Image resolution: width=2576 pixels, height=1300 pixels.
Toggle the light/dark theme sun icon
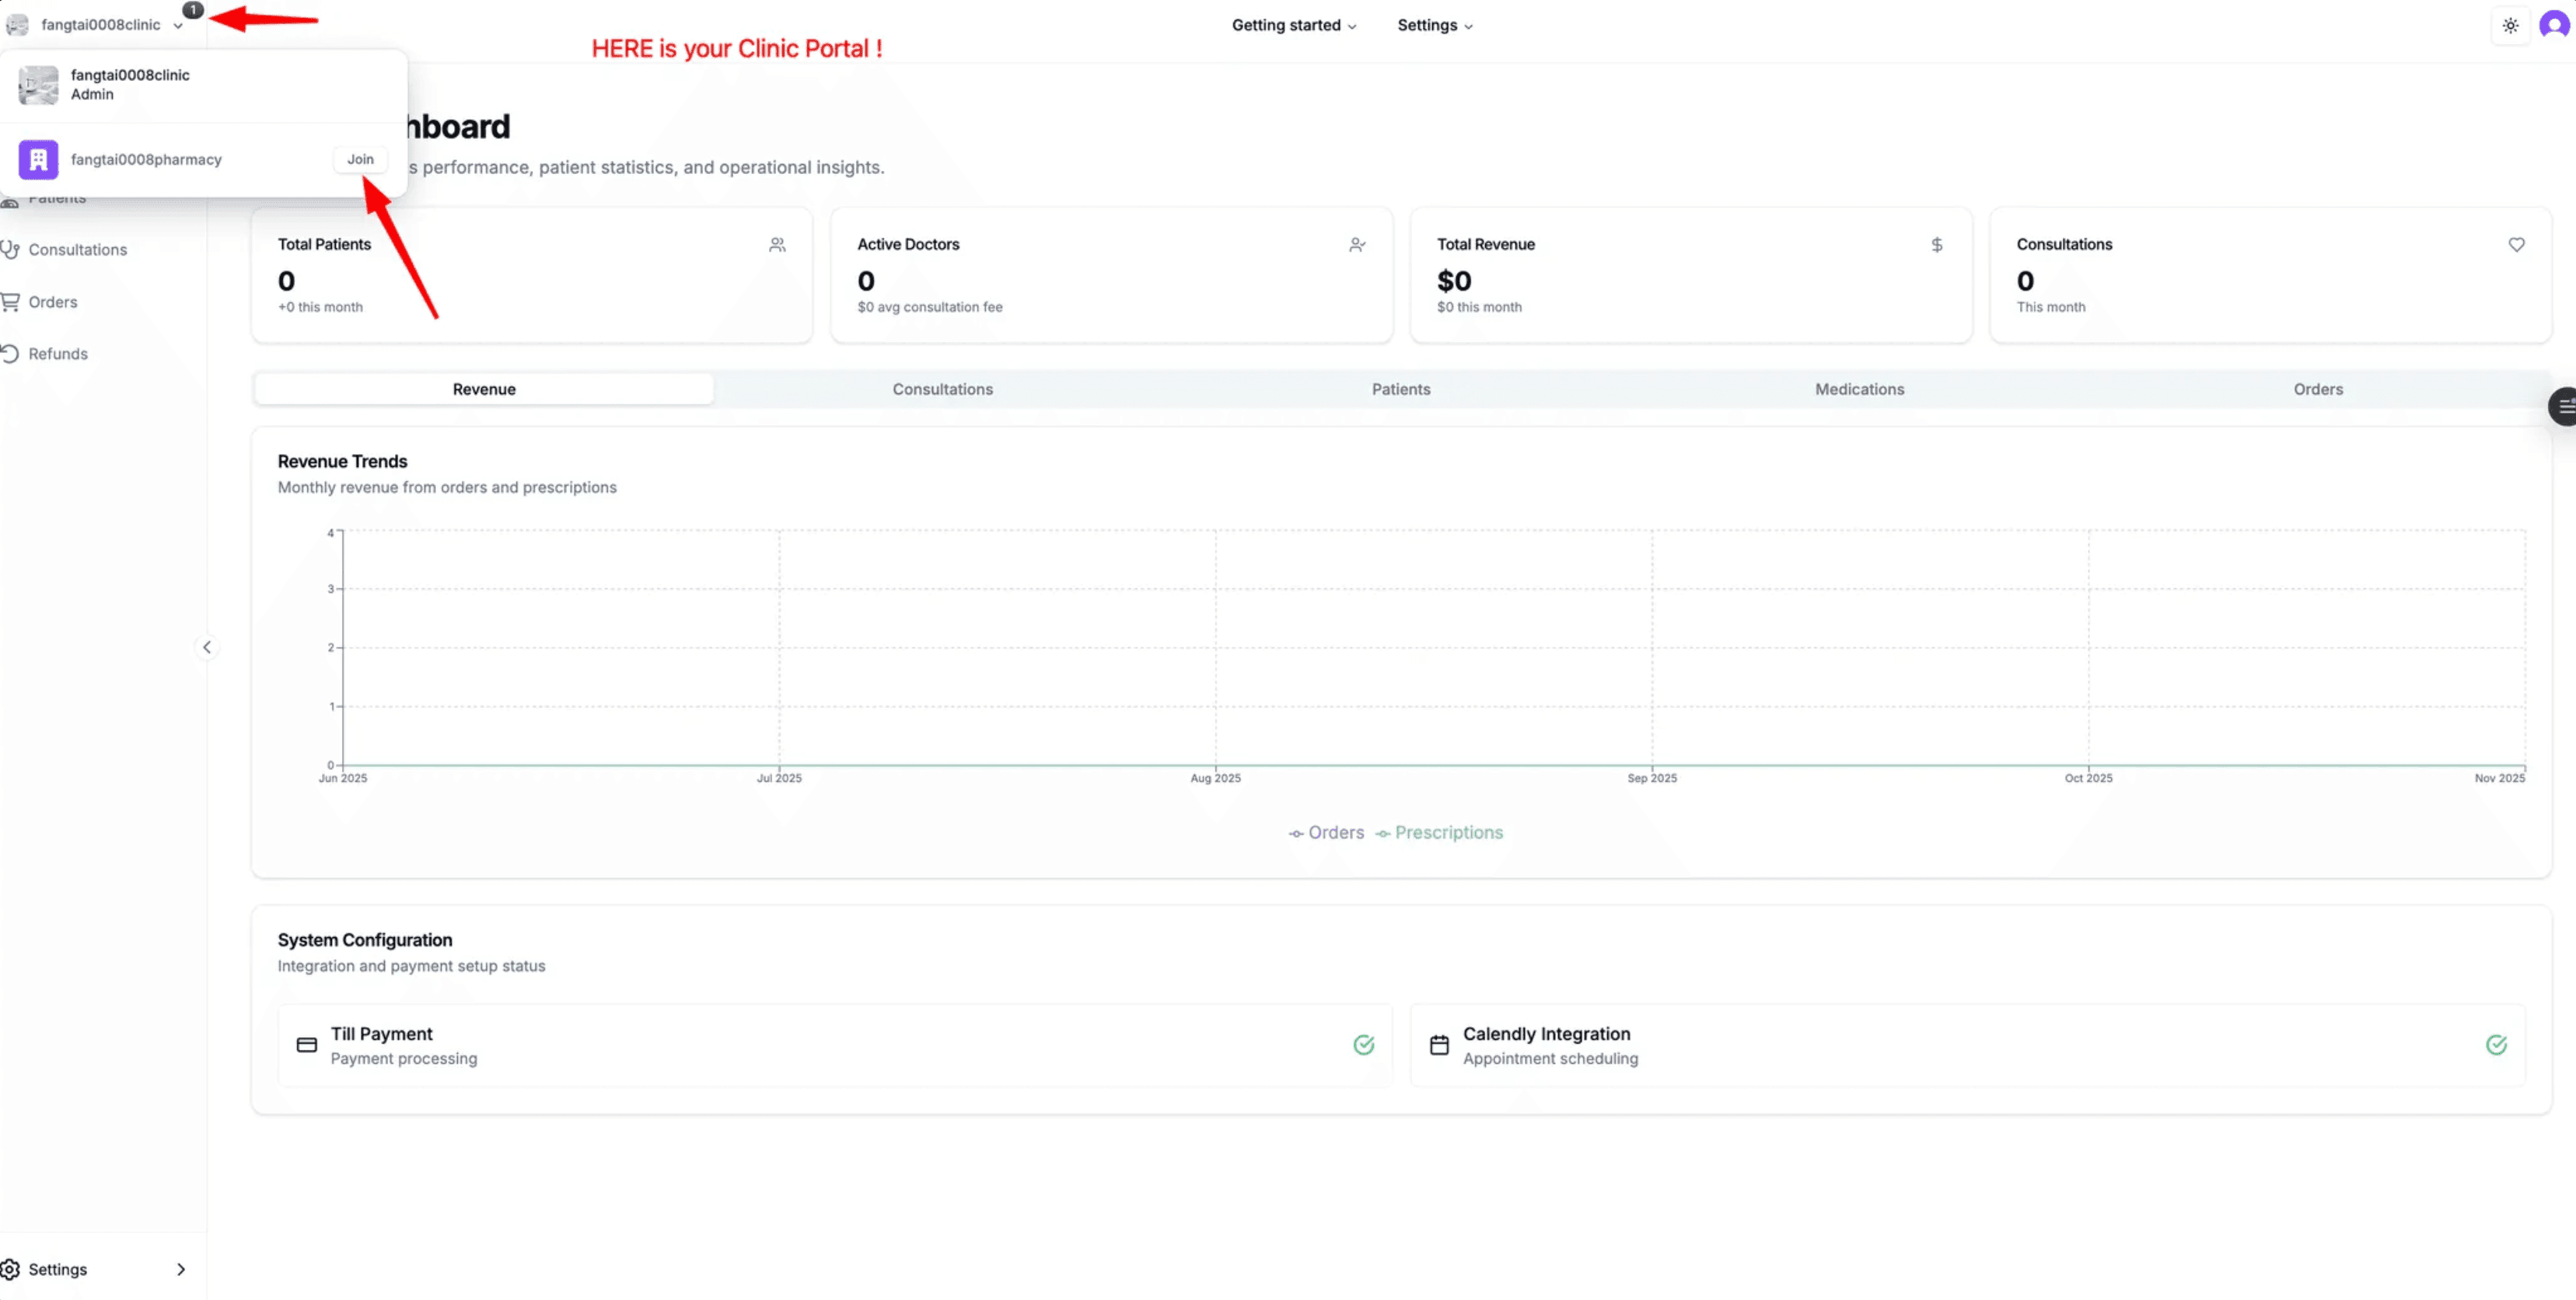pos(2510,26)
